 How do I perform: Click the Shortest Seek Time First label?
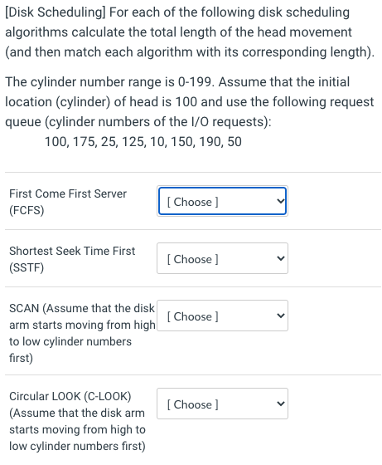coord(72,251)
